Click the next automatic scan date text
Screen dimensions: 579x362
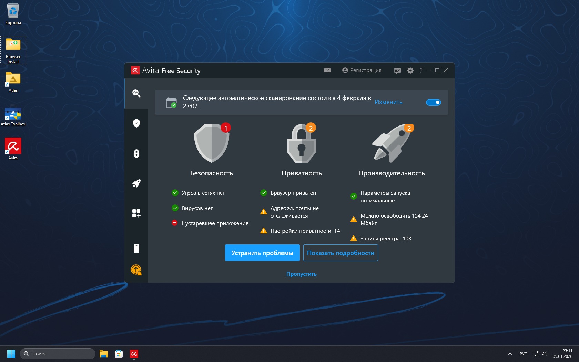click(x=277, y=102)
